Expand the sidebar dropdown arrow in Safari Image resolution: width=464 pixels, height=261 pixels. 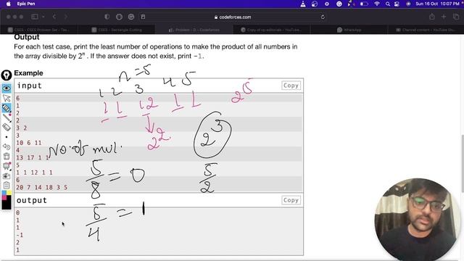click(x=43, y=17)
